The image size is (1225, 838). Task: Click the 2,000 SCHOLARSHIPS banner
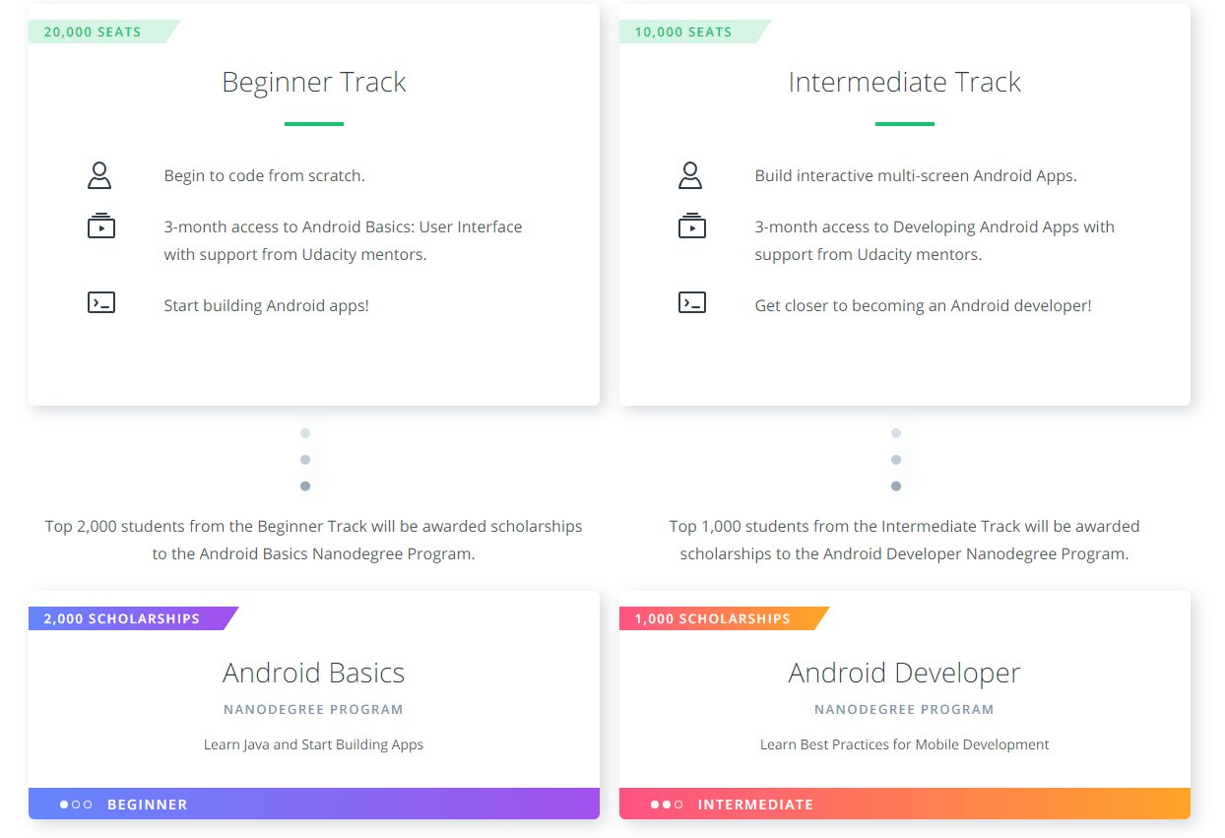[134, 618]
